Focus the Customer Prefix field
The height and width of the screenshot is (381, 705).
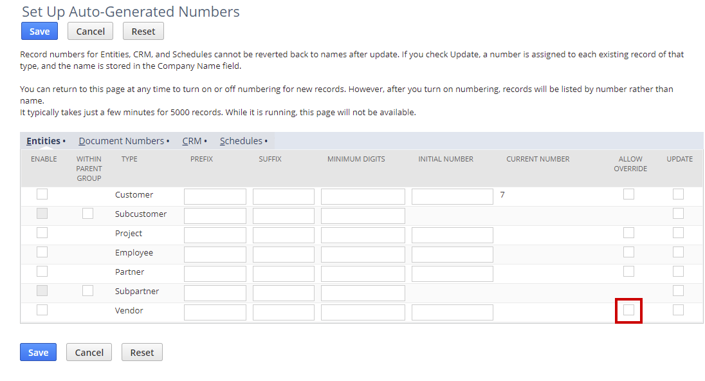[x=215, y=196]
